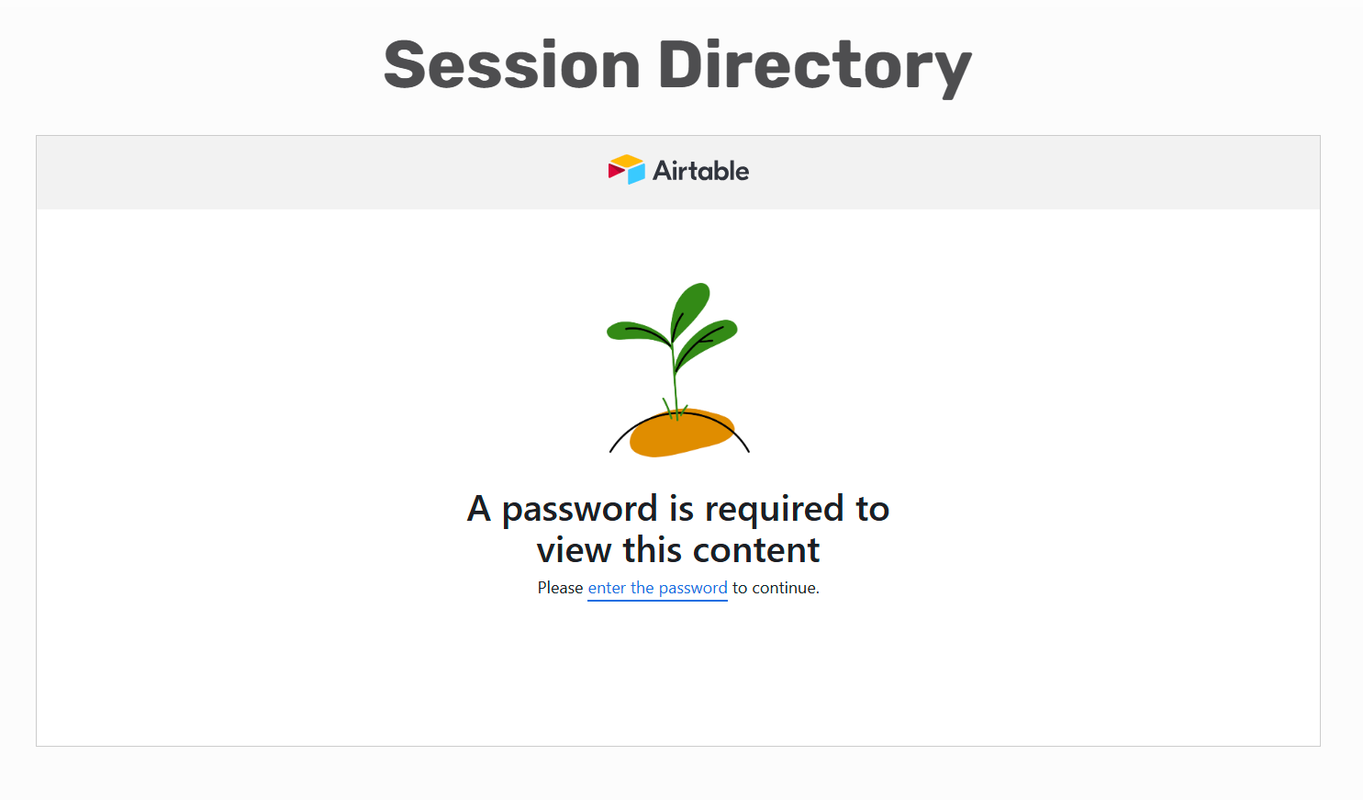Click the red triangle of Airtable logo
This screenshot has height=800, width=1363.
[x=616, y=172]
